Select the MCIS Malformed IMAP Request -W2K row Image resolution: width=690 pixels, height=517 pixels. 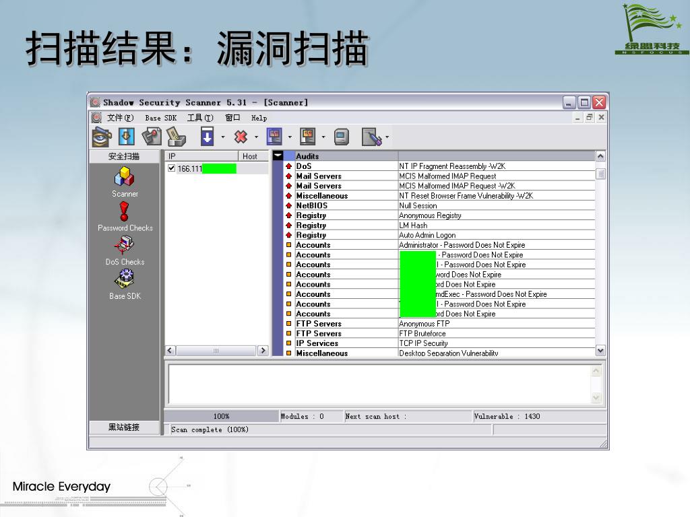click(441, 186)
